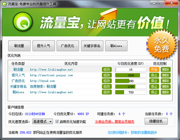This screenshot has width=180, height=140.
Task: Switch to 提升人气 section
Action: [x=44, y=46]
